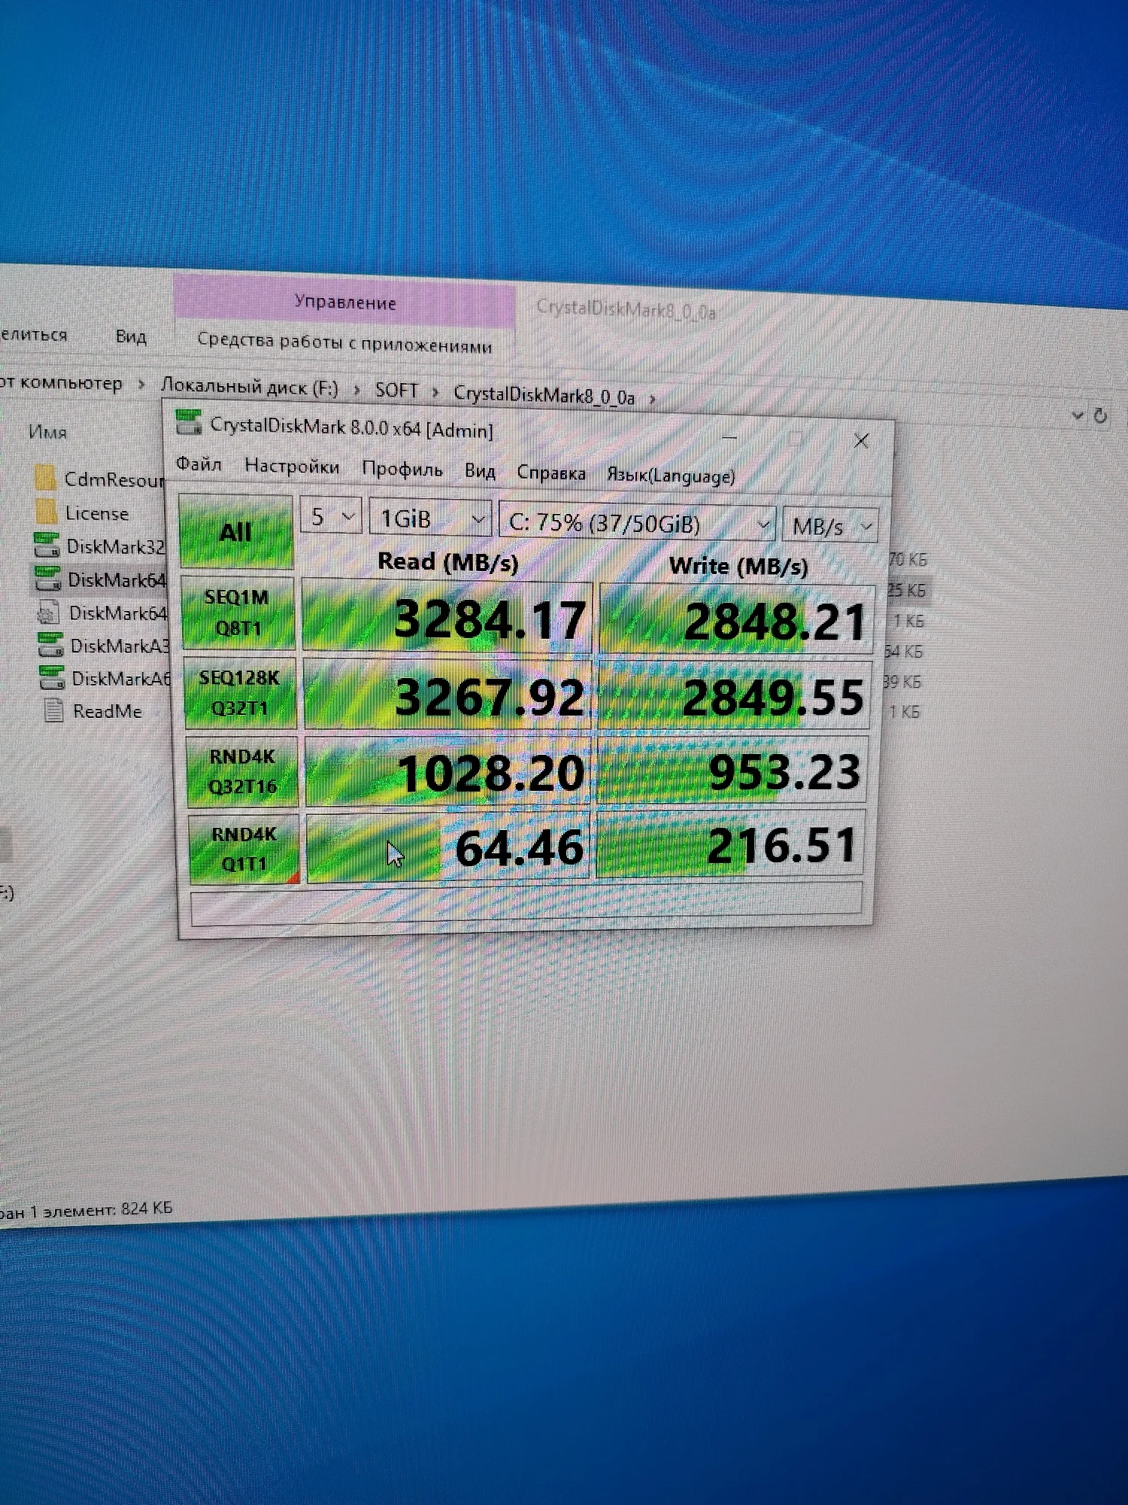The image size is (1128, 1505).
Task: Click the Explorer address bar refresh icon
Action: [x=1100, y=415]
